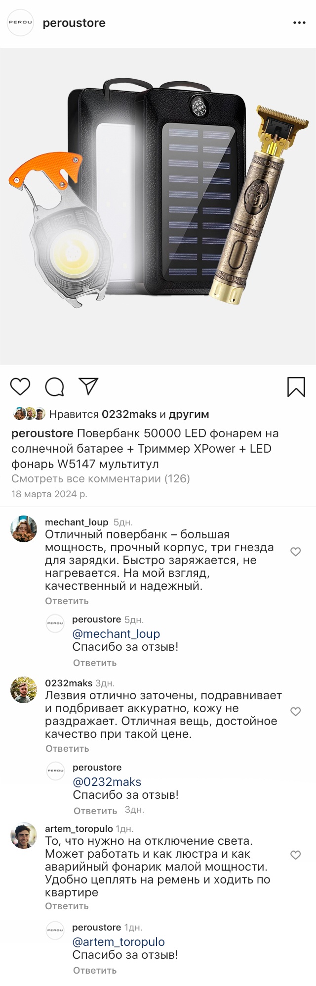
Task: Reply to mechant_loup's comment
Action: point(67,601)
